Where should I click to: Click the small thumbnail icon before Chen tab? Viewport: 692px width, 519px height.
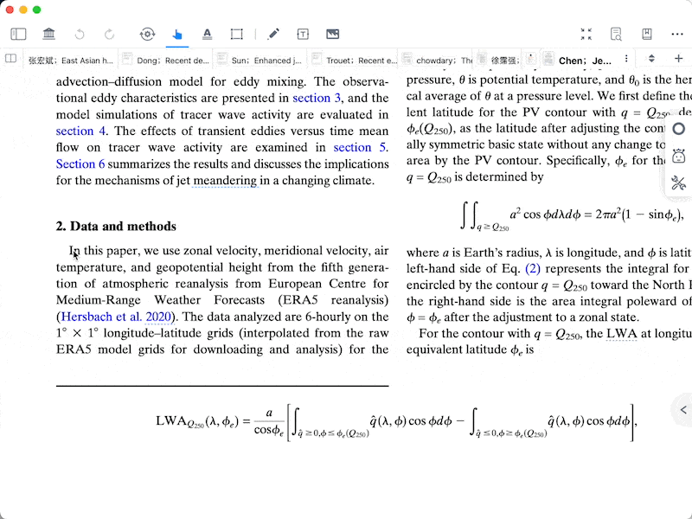click(x=548, y=59)
